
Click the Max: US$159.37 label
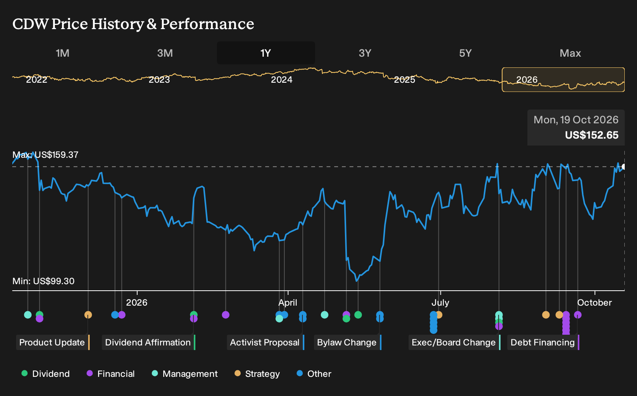tap(45, 155)
